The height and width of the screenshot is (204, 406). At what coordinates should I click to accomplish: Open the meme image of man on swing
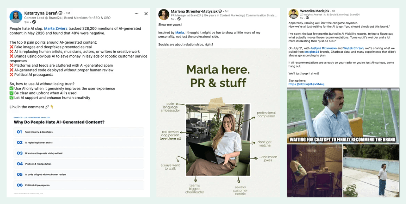343,115
